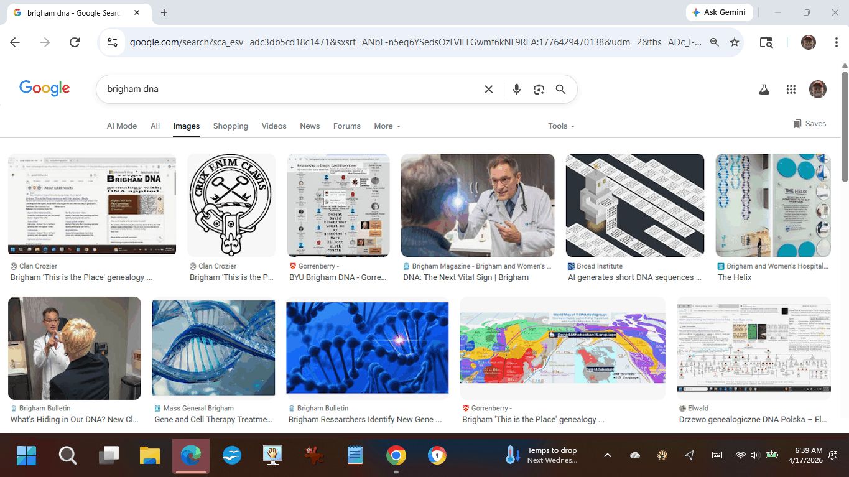The image size is (849, 477).
Task: Open the Saves collection link
Action: pyautogui.click(x=810, y=124)
